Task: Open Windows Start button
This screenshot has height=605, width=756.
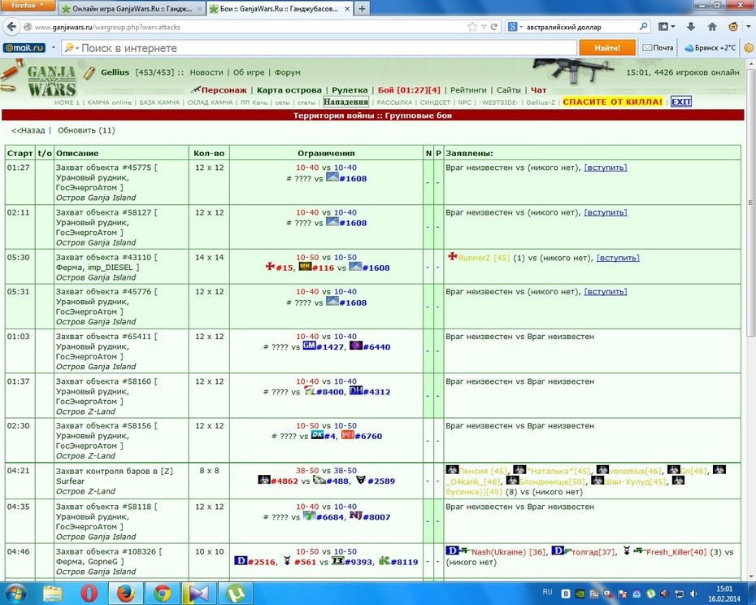Action: pyautogui.click(x=16, y=593)
